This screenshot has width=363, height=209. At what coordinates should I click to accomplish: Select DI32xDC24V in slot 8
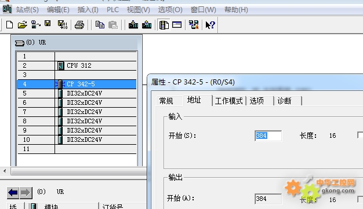(x=77, y=121)
